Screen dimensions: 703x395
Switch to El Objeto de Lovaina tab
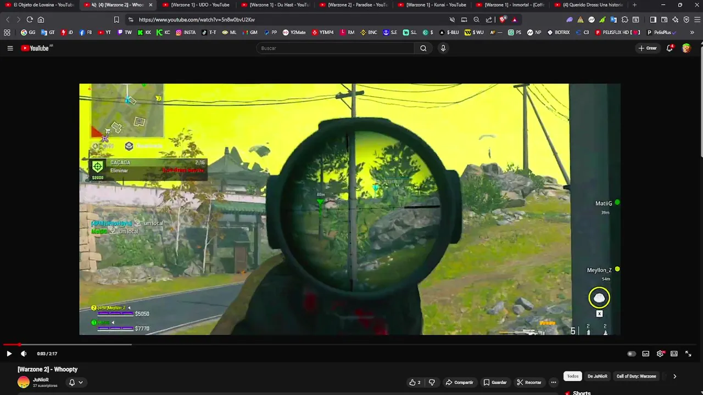point(40,5)
